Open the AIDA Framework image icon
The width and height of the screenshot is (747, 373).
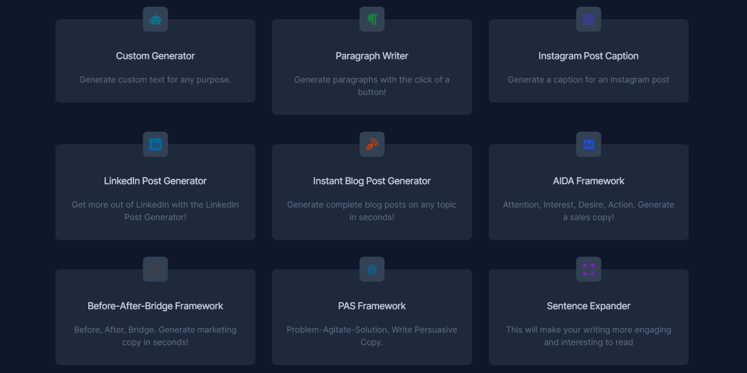click(589, 144)
